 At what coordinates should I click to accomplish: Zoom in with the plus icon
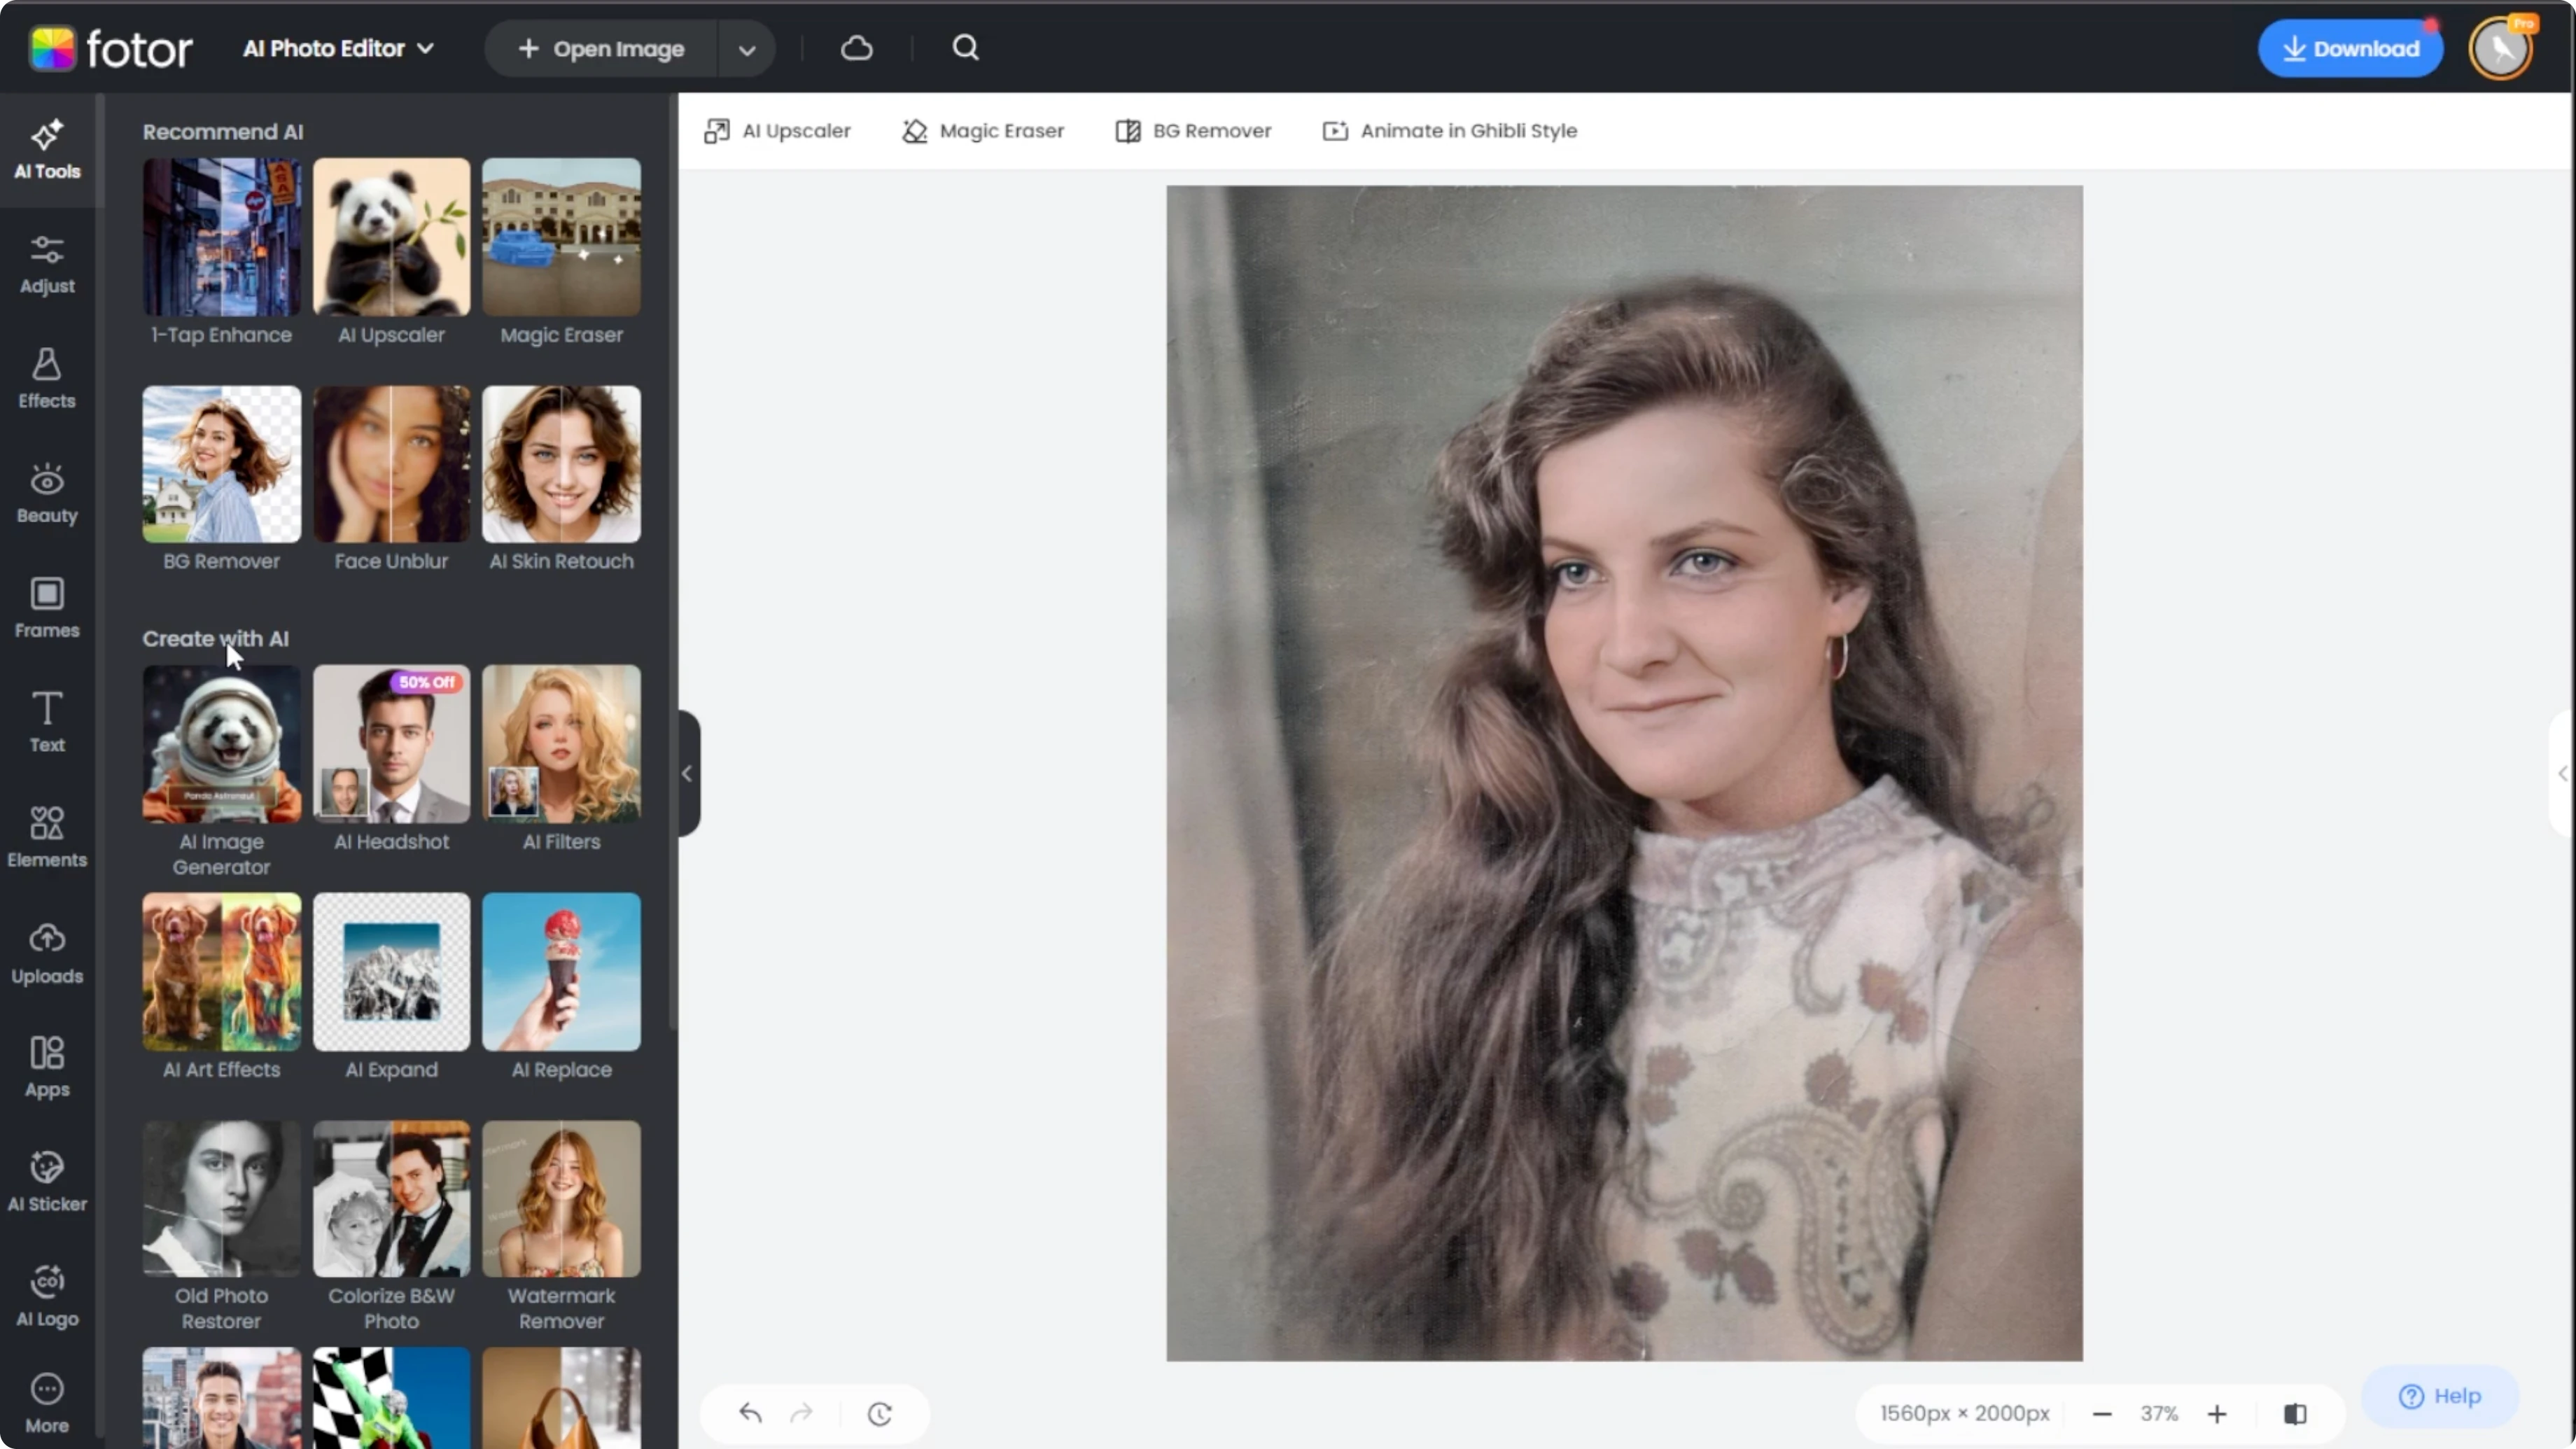2217,1413
